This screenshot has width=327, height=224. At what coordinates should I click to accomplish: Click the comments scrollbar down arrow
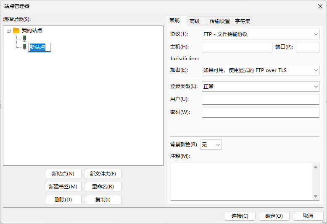[x=316, y=196]
